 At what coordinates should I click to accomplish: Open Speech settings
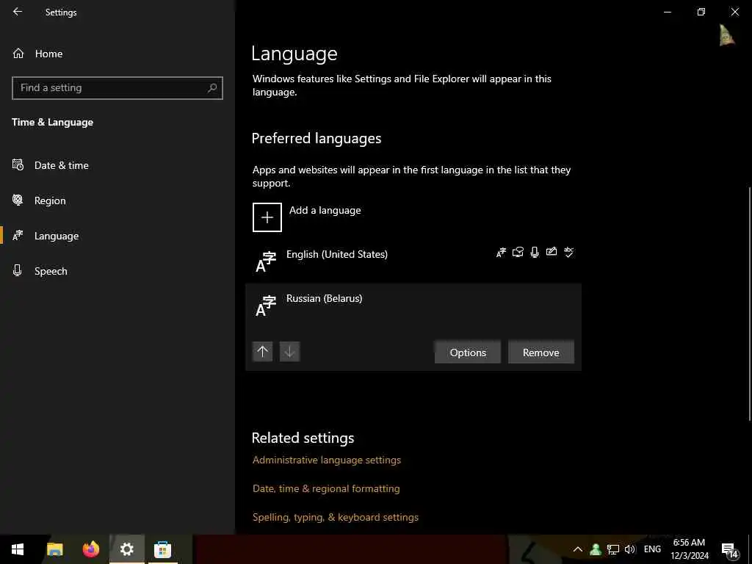51,271
